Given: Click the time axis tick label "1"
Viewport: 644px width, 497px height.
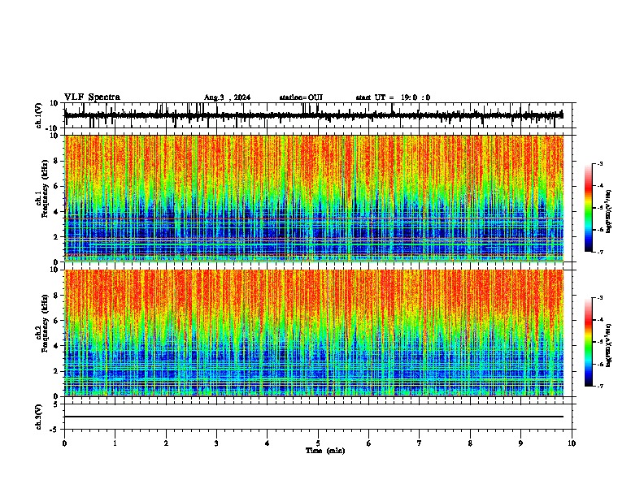Looking at the screenshot, I should pyautogui.click(x=115, y=443).
